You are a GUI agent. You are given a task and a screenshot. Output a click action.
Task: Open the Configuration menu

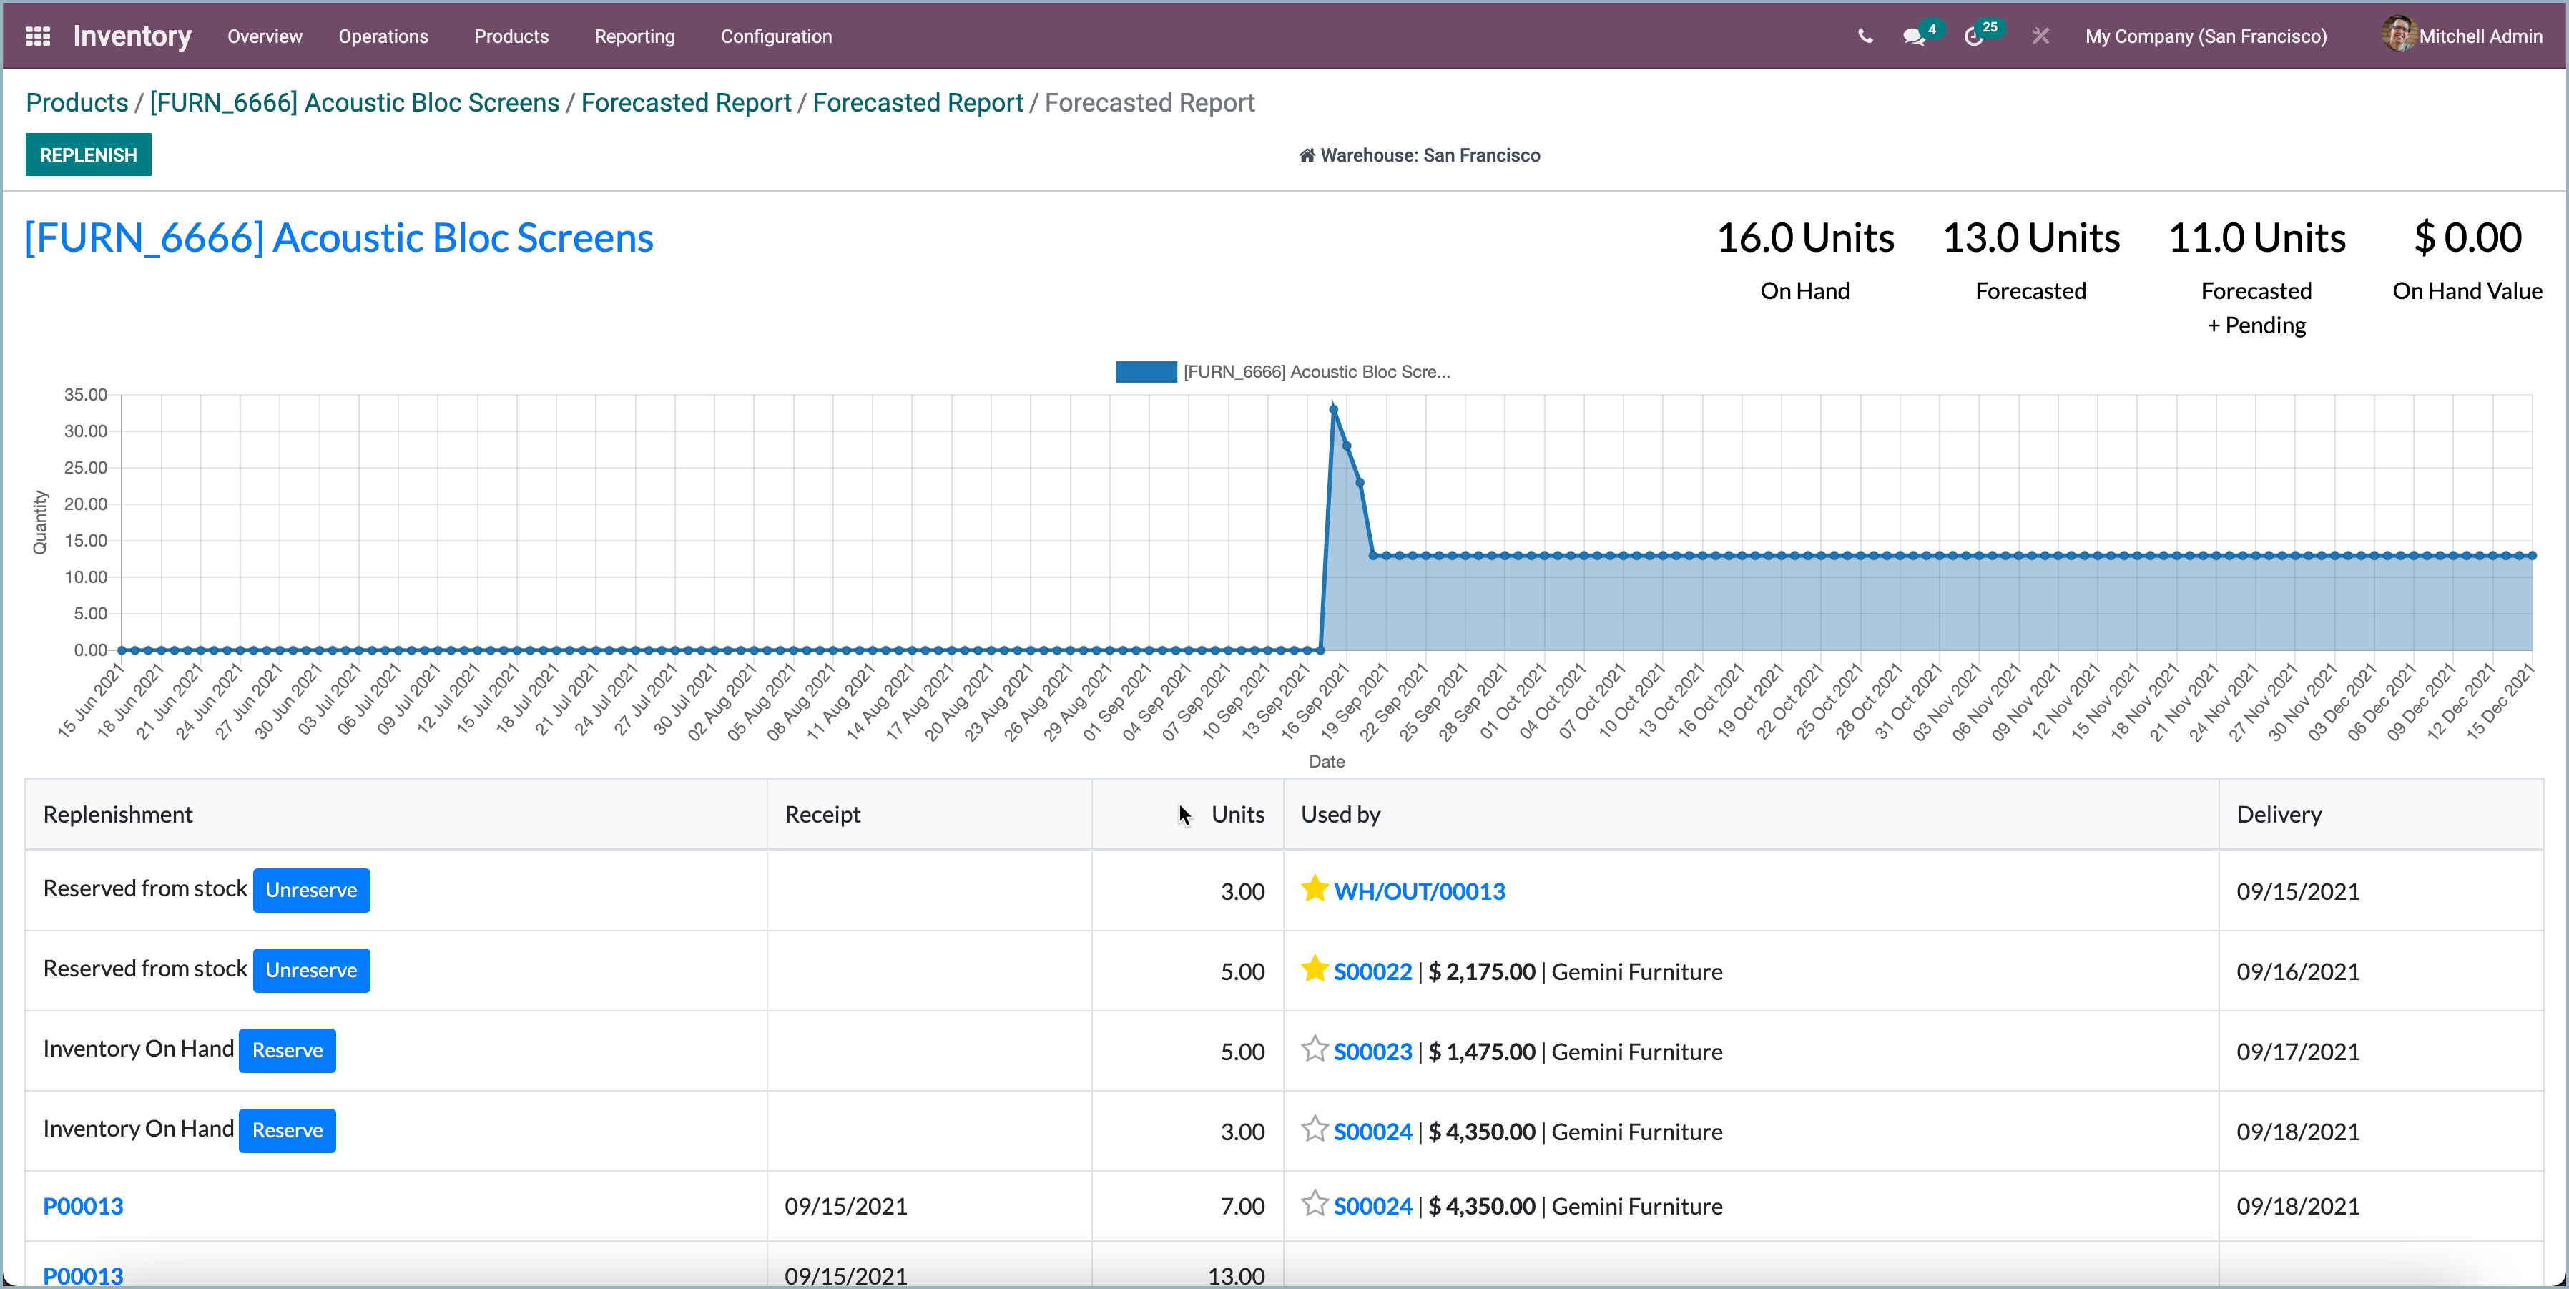coord(776,36)
